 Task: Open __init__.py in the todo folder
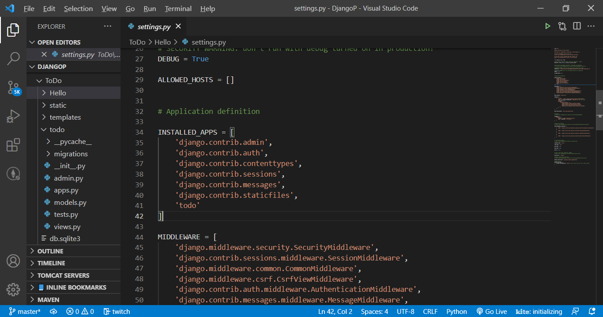[73, 166]
